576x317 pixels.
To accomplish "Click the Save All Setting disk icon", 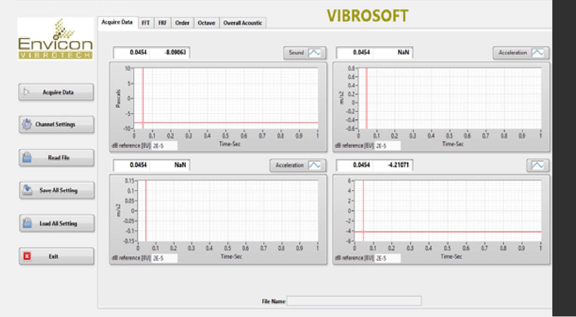I will point(28,190).
